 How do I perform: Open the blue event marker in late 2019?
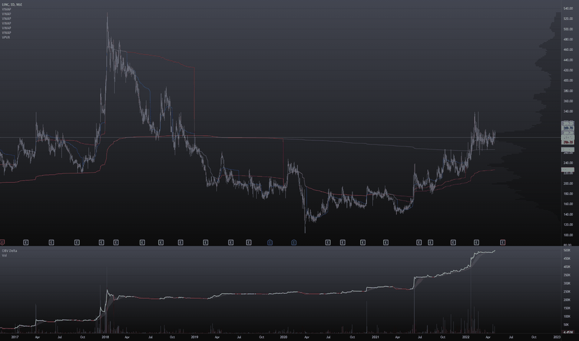pos(270,242)
